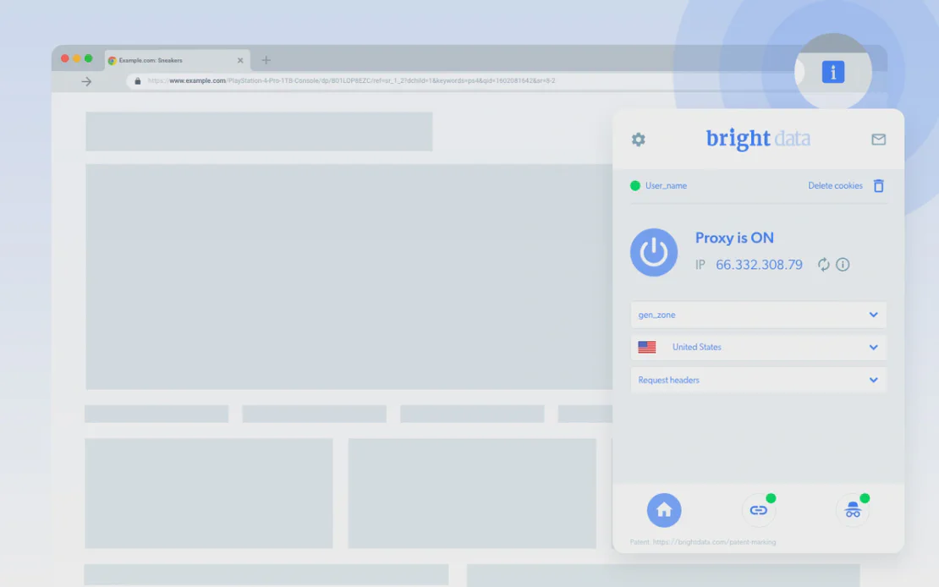The width and height of the screenshot is (939, 587).
Task: Click the Bright Data extension toolbar icon
Action: (833, 72)
